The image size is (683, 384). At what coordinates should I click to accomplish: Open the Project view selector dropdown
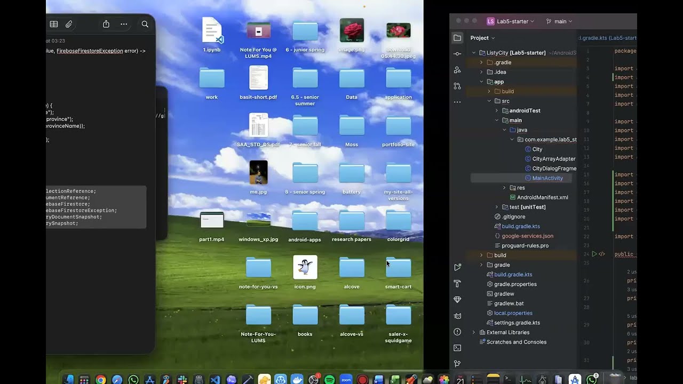(482, 38)
